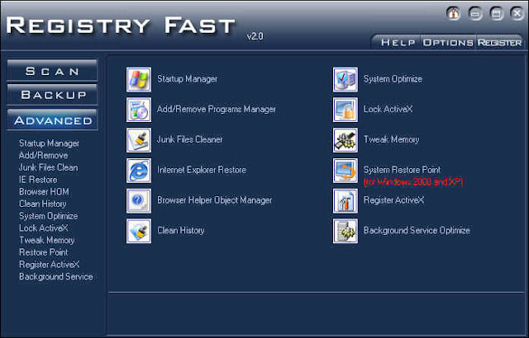Click the Lock ActiveX padlock icon
Viewport: 529px width, 338px height.
click(346, 110)
